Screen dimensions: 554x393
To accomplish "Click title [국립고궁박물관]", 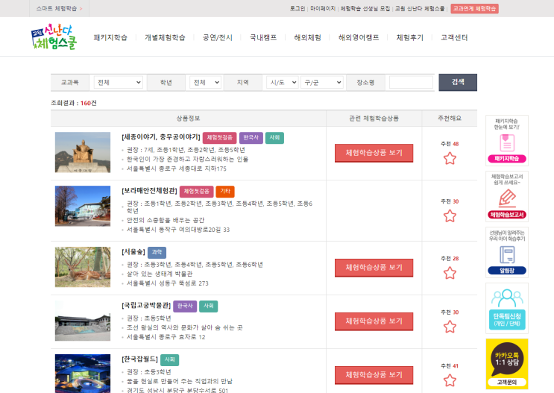I will tap(146, 305).
